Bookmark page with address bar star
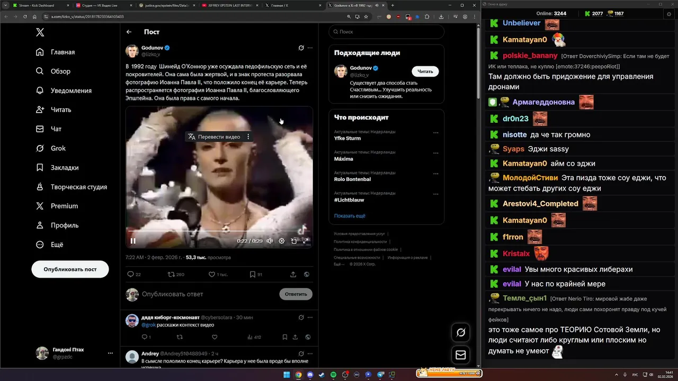The image size is (678, 381). [366, 16]
